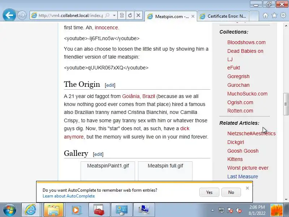Go back with the browser Back arrow
The height and width of the screenshot is (217, 289).
[9, 15]
